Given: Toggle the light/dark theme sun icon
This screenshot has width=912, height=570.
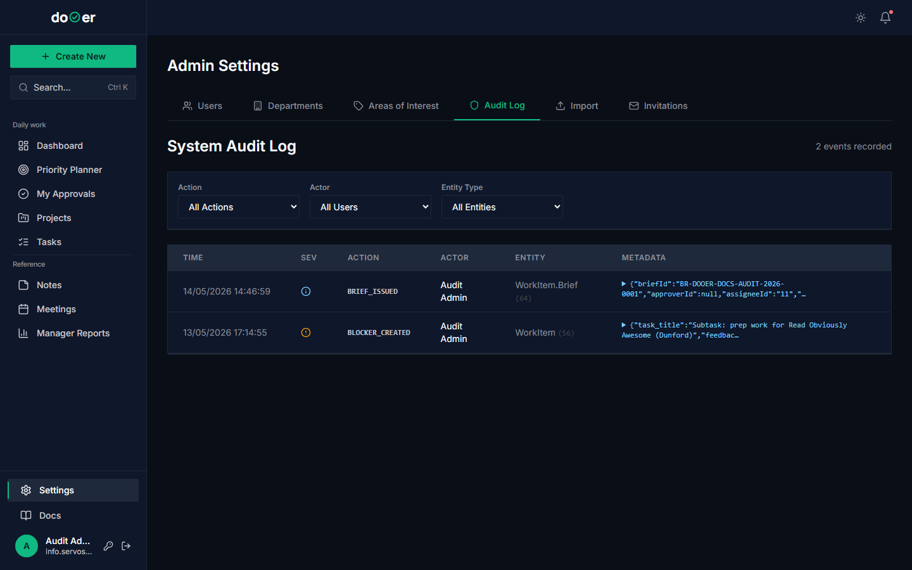Looking at the screenshot, I should (x=860, y=18).
